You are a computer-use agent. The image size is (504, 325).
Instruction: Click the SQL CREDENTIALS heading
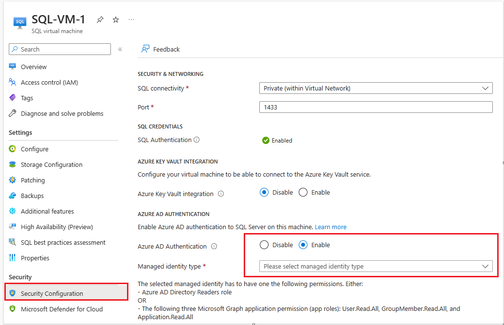pos(160,126)
